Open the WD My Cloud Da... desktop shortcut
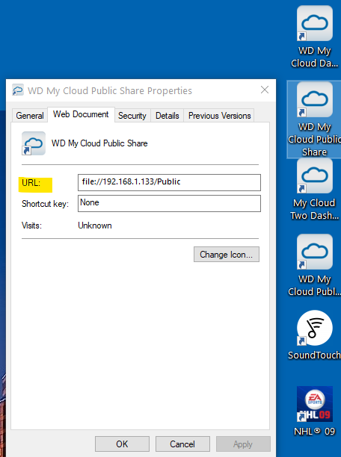Image resolution: width=341 pixels, height=457 pixels. point(315,37)
